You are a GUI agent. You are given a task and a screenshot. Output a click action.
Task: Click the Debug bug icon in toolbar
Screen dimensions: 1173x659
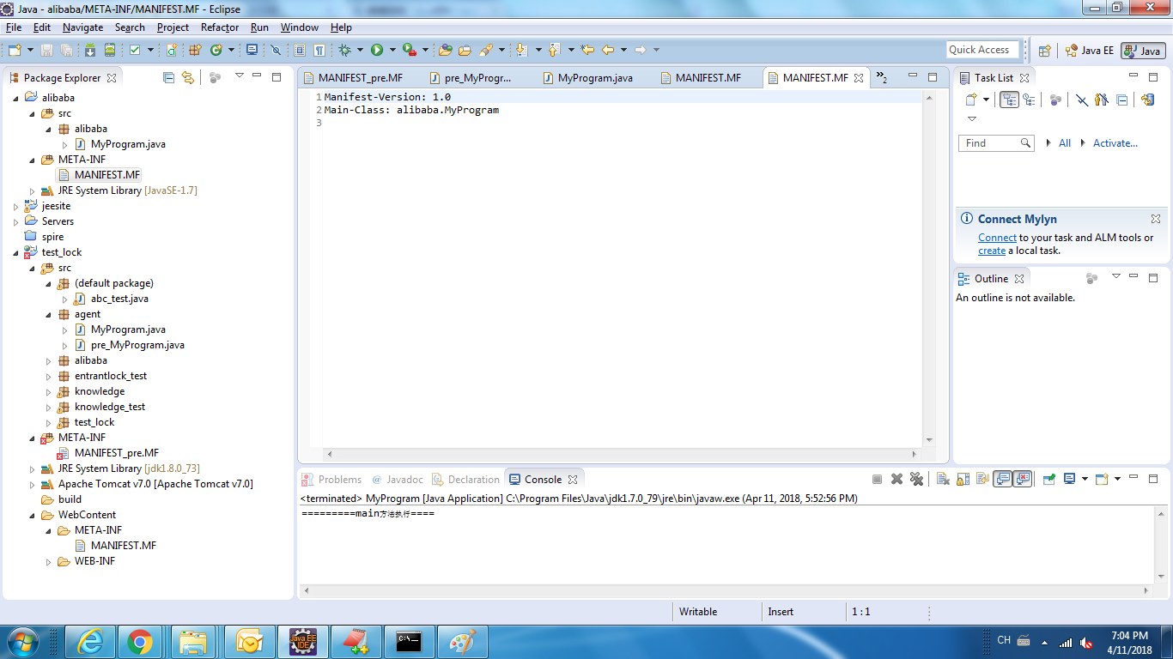[x=344, y=50]
